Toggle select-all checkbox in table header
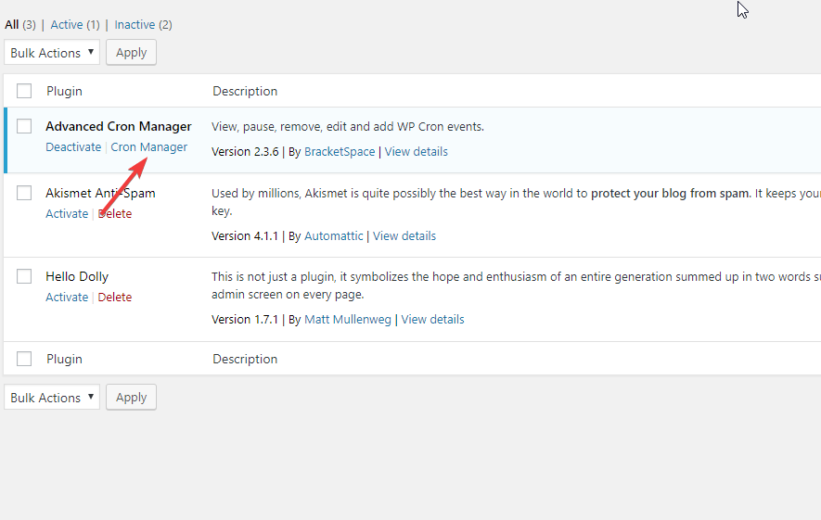The width and height of the screenshot is (821, 520). [24, 91]
